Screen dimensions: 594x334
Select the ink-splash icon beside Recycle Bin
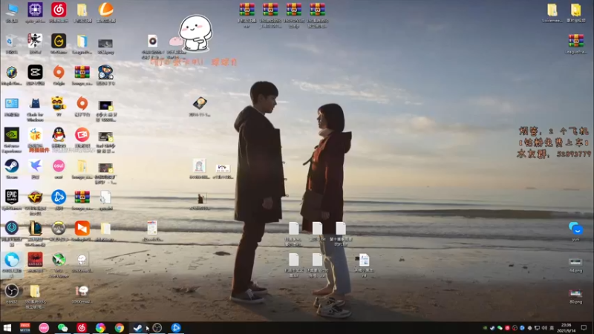(35, 42)
